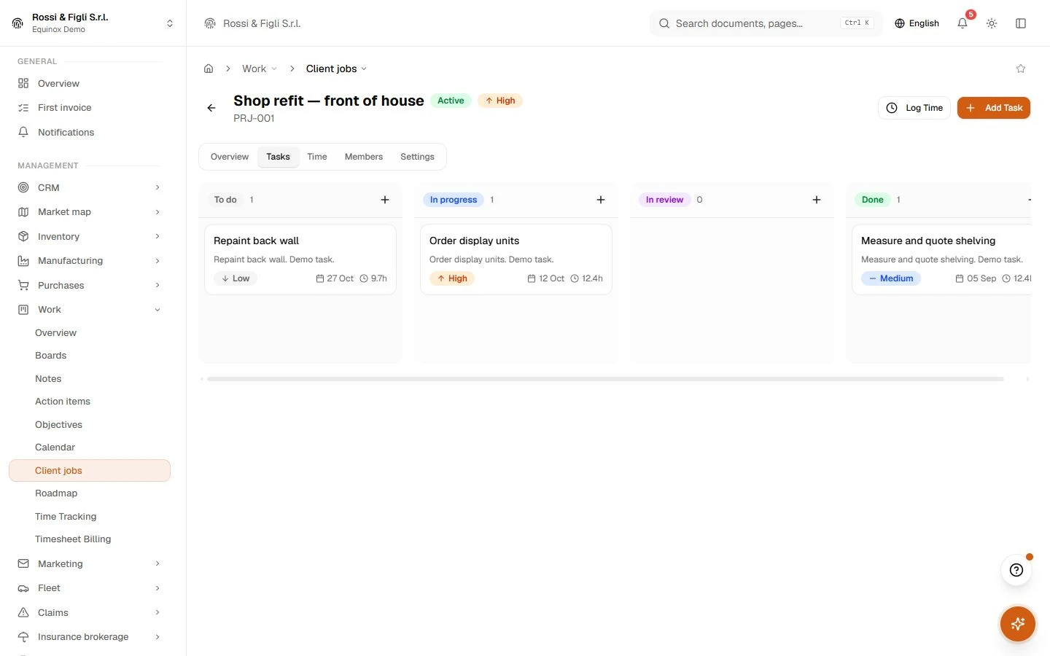The height and width of the screenshot is (656, 1050).
Task: Click the Manufacturing chart icon
Action: (x=23, y=261)
